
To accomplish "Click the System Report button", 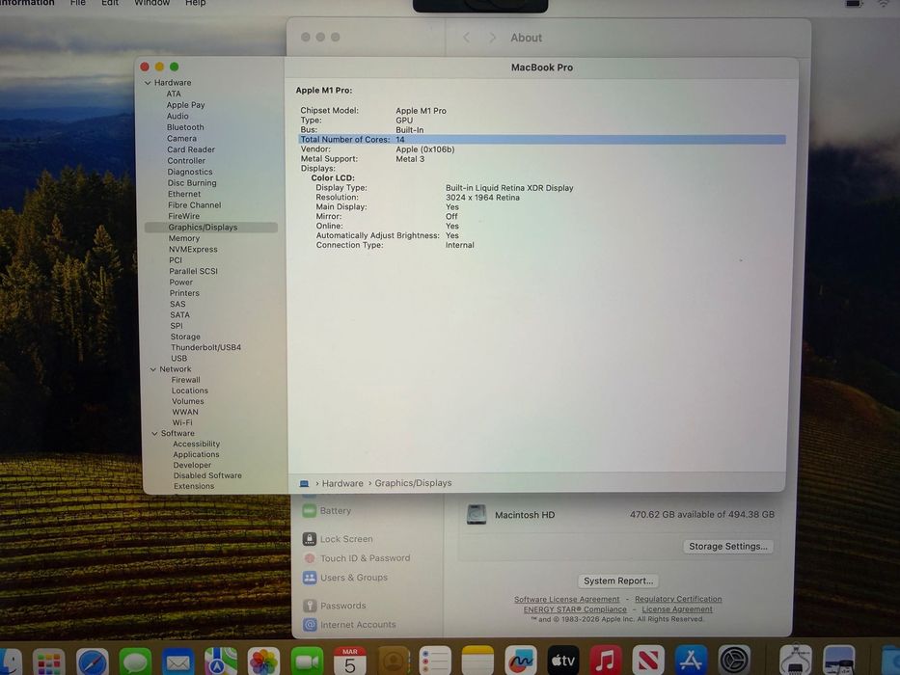I will click(618, 580).
